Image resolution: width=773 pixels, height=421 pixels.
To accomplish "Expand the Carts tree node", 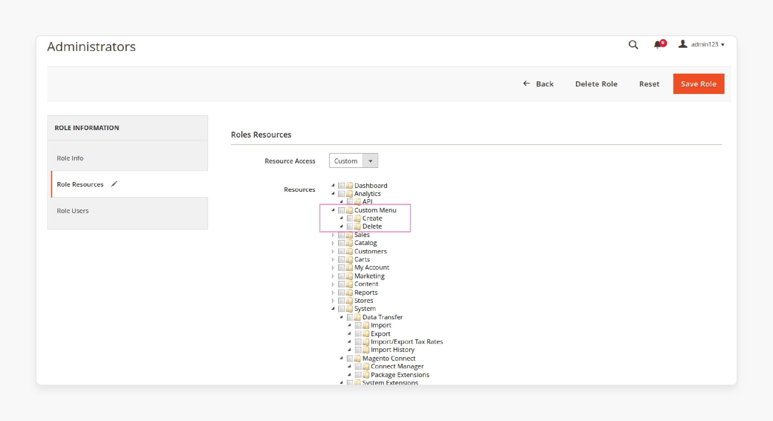I will 333,259.
